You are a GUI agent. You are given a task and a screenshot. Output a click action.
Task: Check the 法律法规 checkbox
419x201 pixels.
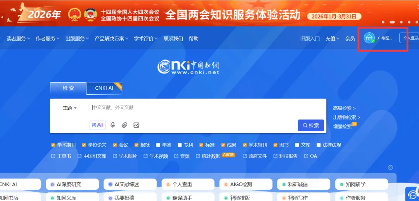[319, 145]
